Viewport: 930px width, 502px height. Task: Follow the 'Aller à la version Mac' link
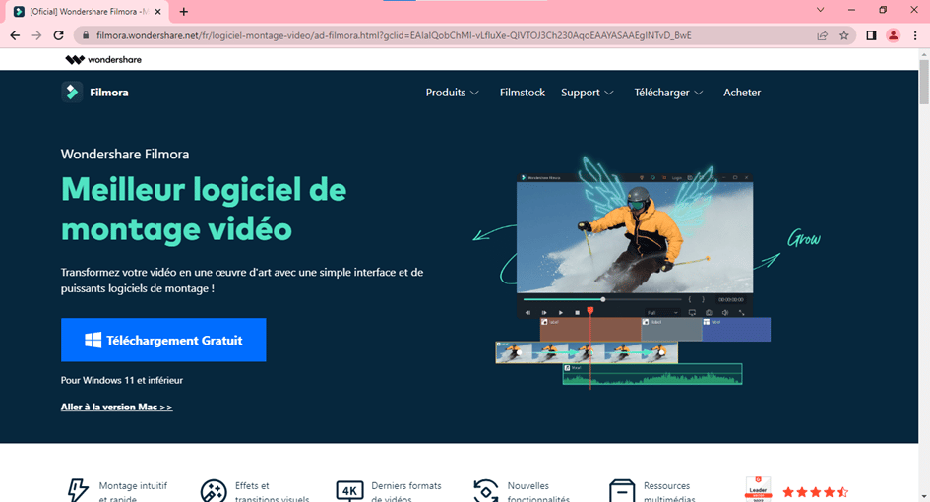(116, 407)
